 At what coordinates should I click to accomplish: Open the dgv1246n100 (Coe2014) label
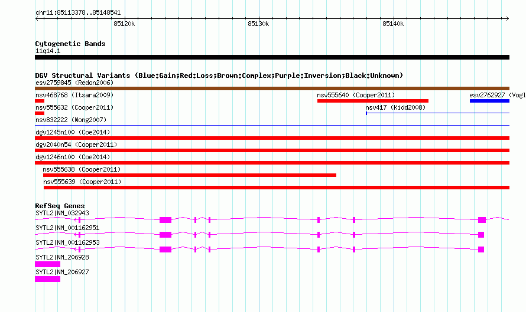[73, 157]
